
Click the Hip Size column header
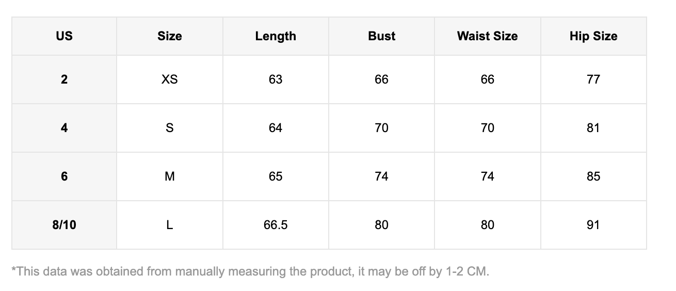click(593, 36)
